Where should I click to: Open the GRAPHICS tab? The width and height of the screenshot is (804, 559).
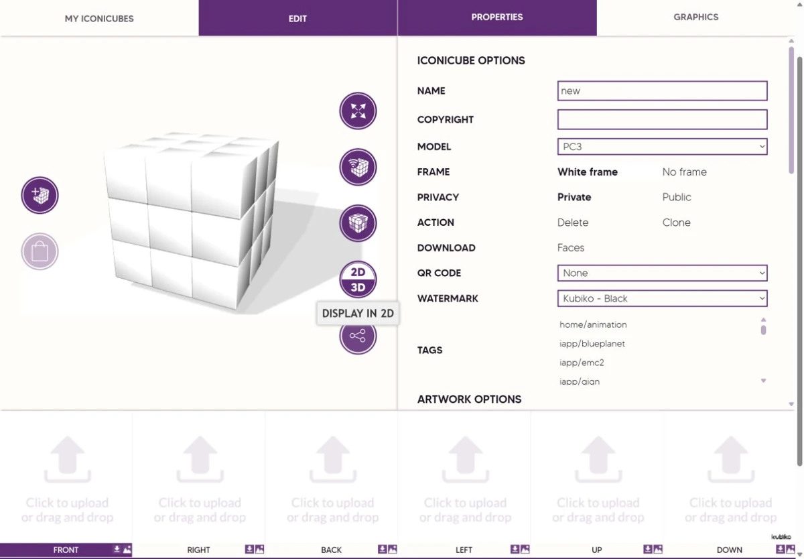tap(696, 17)
